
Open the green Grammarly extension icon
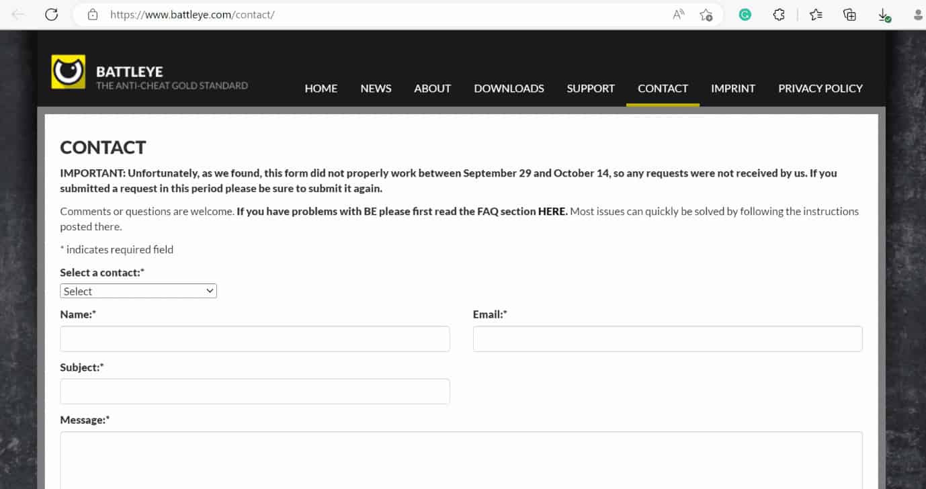click(745, 14)
